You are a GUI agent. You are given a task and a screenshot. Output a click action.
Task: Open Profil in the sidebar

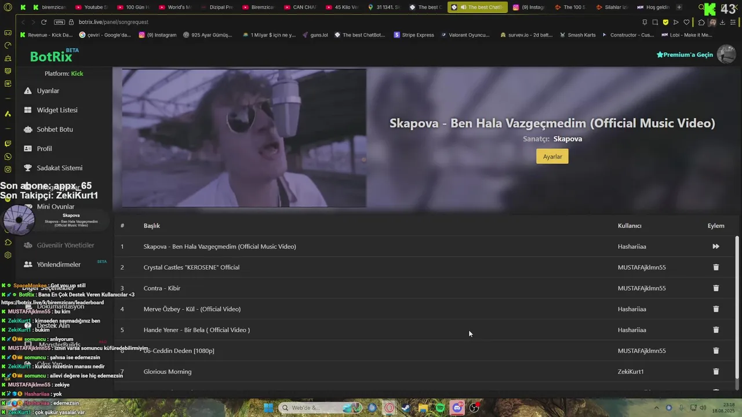(x=44, y=149)
